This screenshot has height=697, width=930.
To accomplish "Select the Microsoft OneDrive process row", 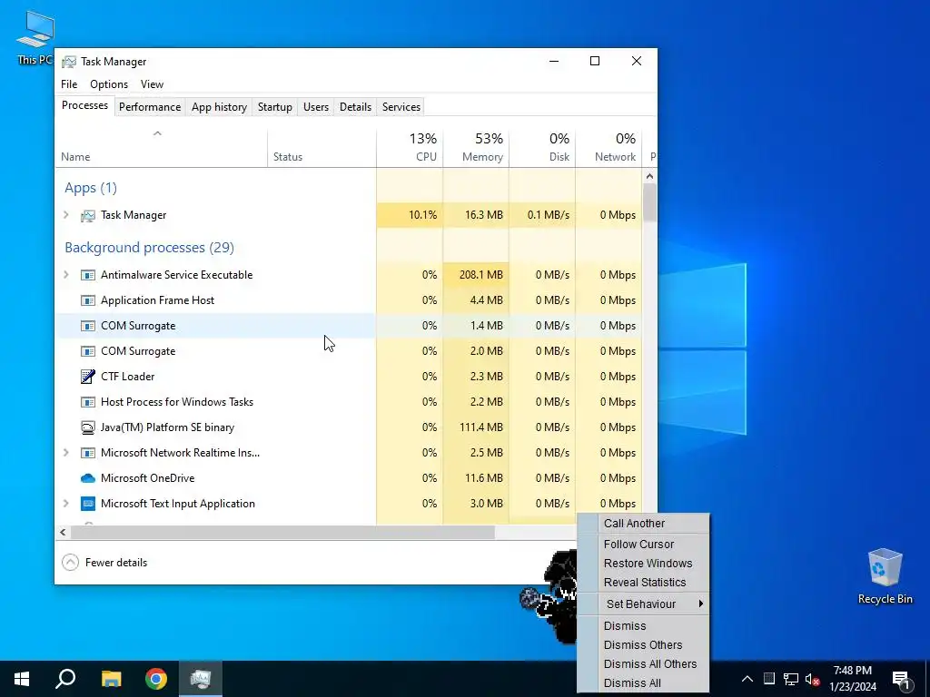I will 349,478.
